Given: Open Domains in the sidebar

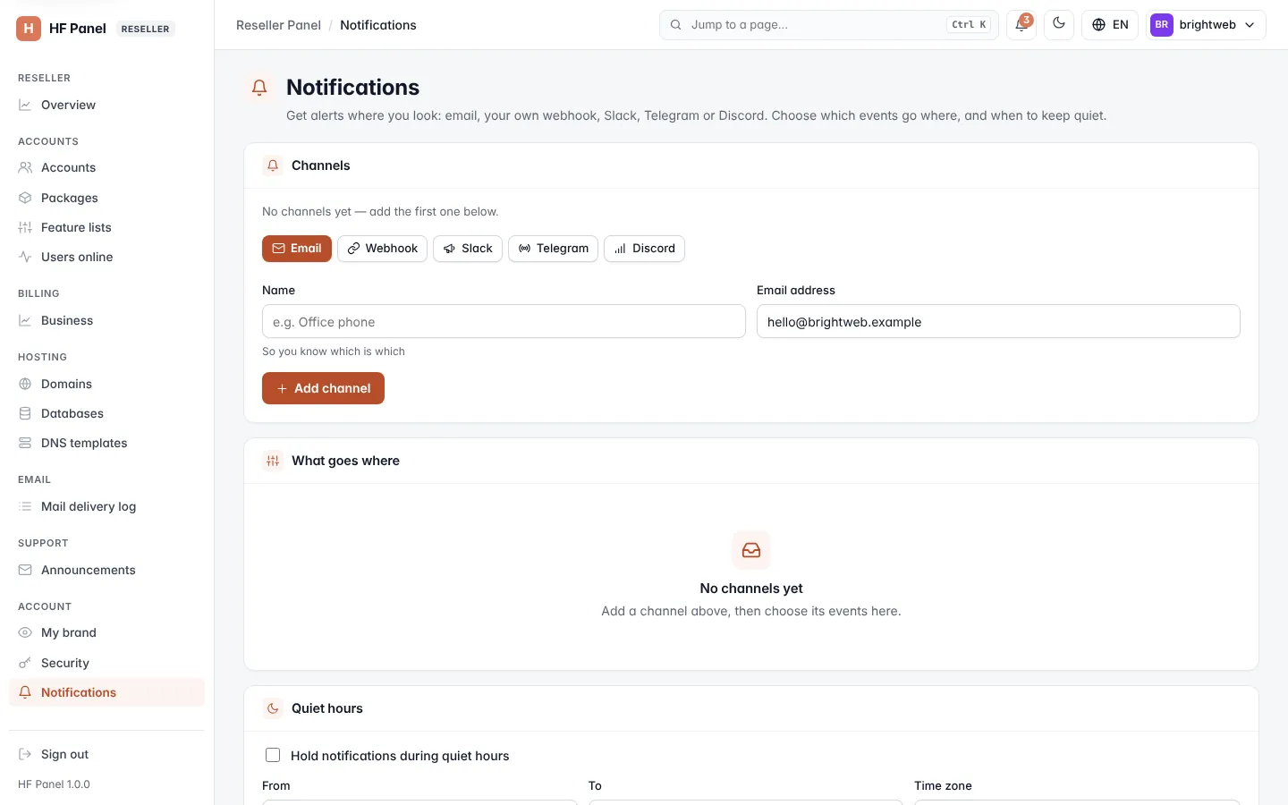Looking at the screenshot, I should (x=106, y=384).
